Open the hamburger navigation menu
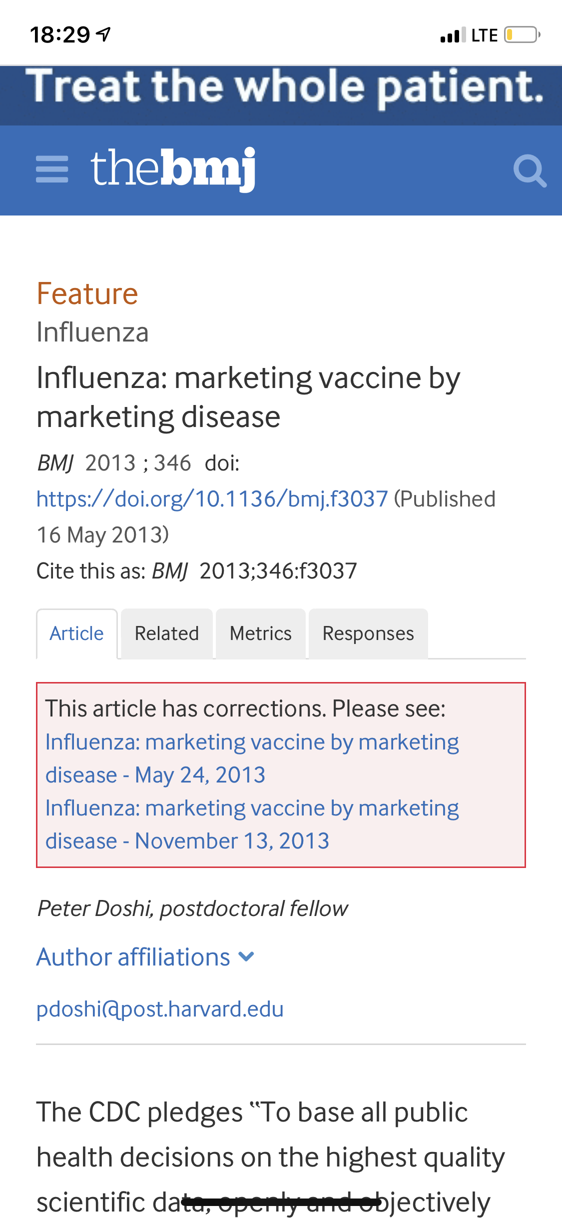The width and height of the screenshot is (562, 1218). point(52,169)
